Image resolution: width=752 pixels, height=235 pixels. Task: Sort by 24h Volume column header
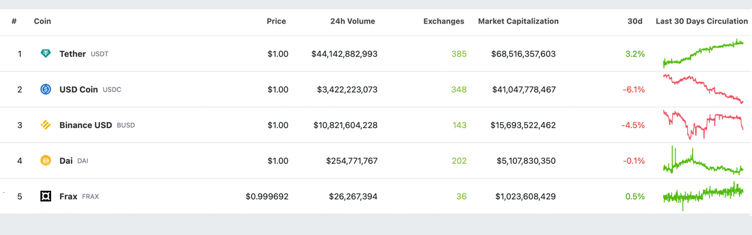(x=352, y=21)
